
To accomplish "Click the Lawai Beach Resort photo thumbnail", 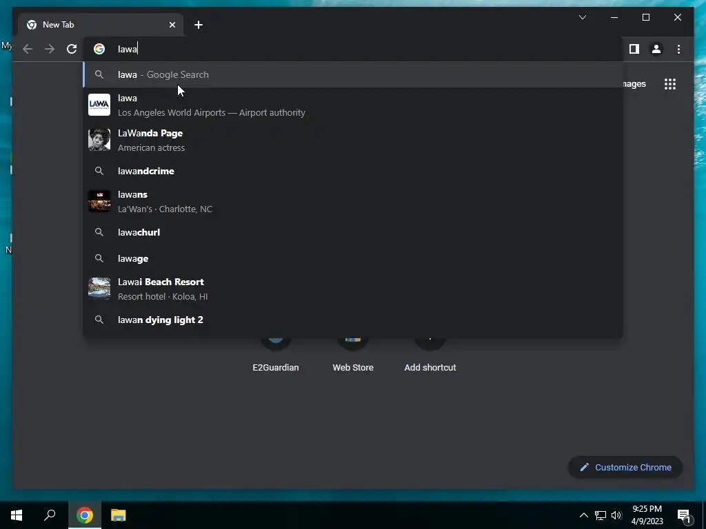I will click(99, 289).
